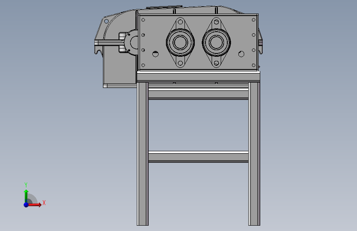Select the left flange bearing's center bore
357x231 pixels.
click(x=180, y=42)
